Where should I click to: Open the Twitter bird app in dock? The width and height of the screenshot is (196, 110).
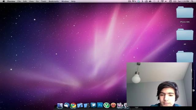[93, 105]
